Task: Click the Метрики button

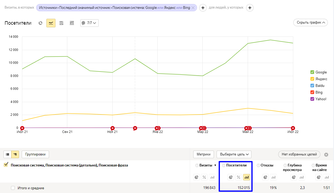Action: click(203, 154)
